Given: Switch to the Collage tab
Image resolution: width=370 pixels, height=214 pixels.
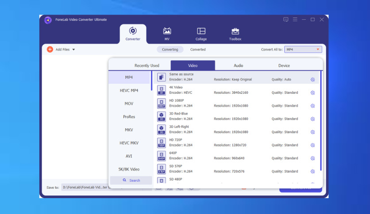Looking at the screenshot, I should (201, 34).
